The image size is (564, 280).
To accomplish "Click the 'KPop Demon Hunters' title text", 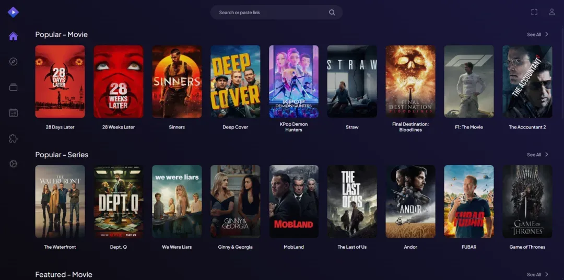I will 294,127.
